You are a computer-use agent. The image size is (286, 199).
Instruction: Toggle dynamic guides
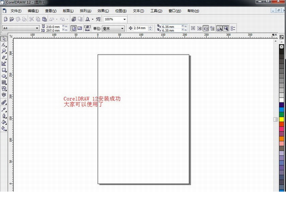tap(212, 28)
